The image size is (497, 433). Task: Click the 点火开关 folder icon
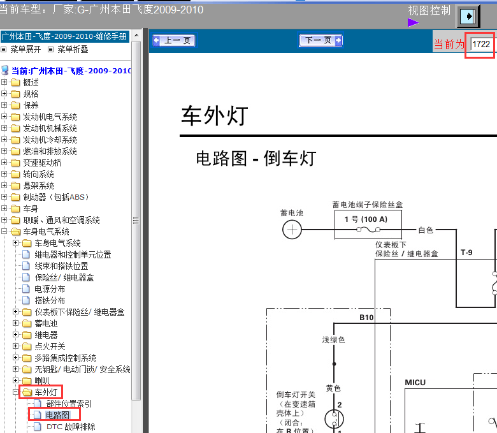tap(27, 346)
